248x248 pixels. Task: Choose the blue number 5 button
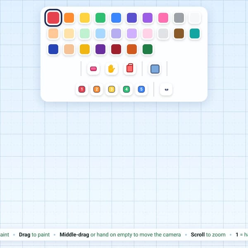click(141, 89)
